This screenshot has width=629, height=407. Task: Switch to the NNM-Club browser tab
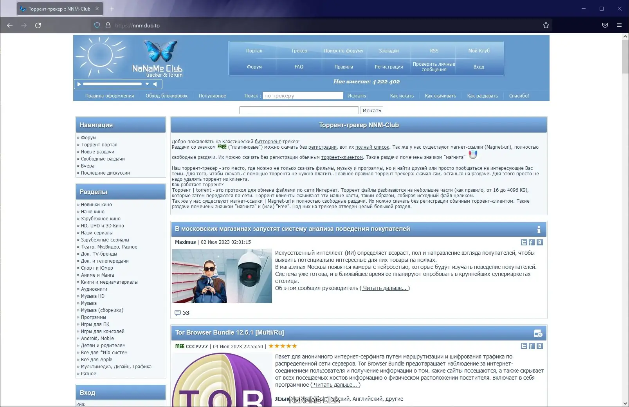point(59,8)
